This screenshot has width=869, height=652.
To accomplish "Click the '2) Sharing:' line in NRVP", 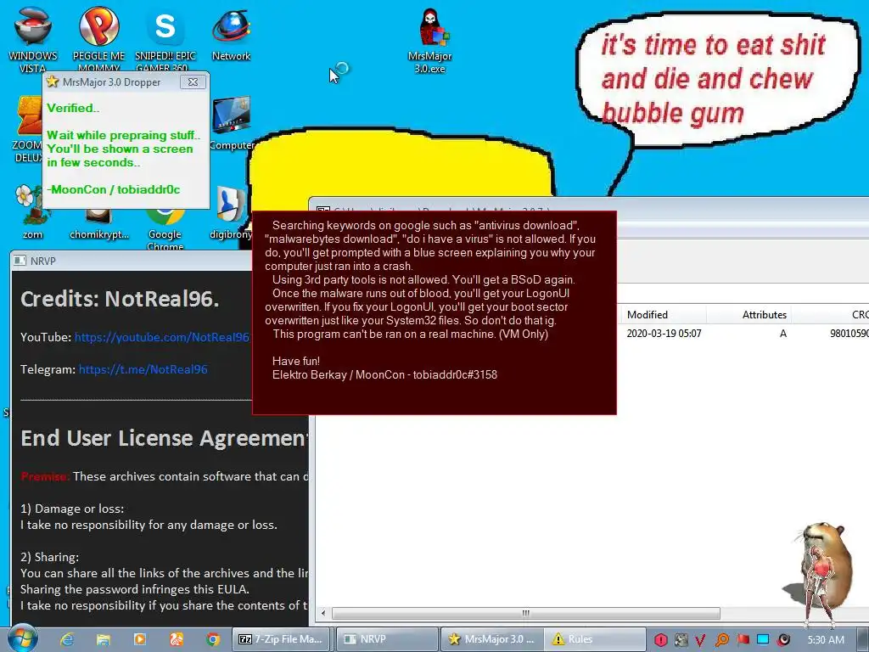I will 49,557.
